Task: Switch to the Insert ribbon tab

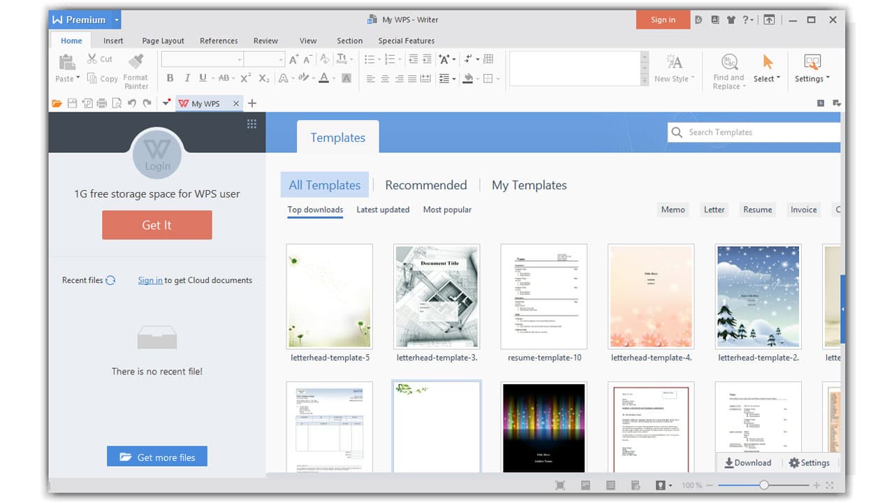Action: pyautogui.click(x=113, y=41)
